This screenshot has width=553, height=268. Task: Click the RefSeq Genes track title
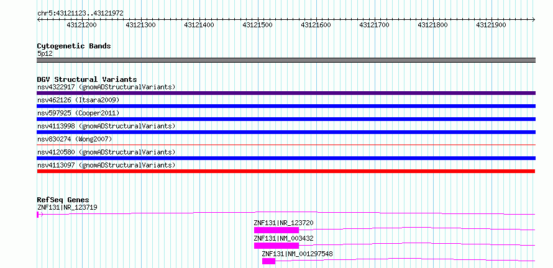[63, 200]
